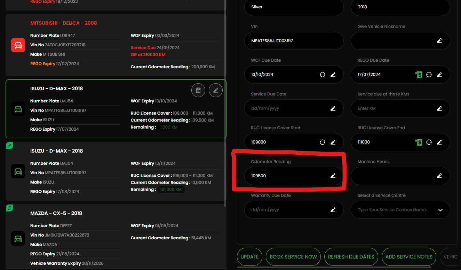Click the RUC License Cover End field 111000
Screen dimensions: 461x270
pyautogui.click(x=400, y=142)
